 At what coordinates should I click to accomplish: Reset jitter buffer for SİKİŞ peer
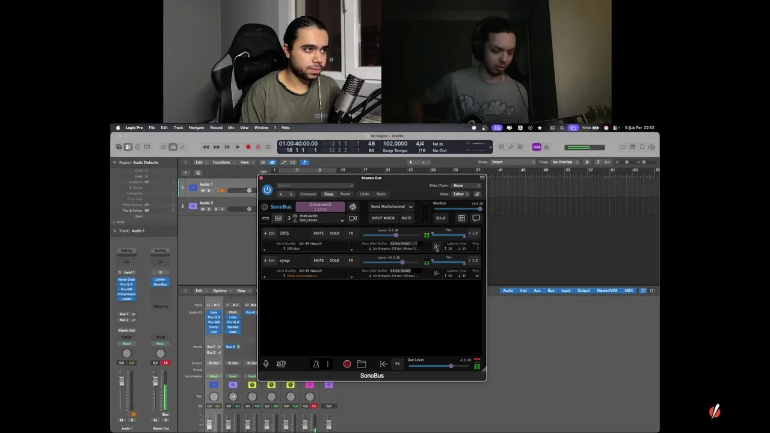click(x=436, y=246)
